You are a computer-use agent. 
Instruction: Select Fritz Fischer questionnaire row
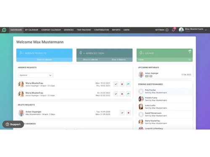tap(165, 91)
